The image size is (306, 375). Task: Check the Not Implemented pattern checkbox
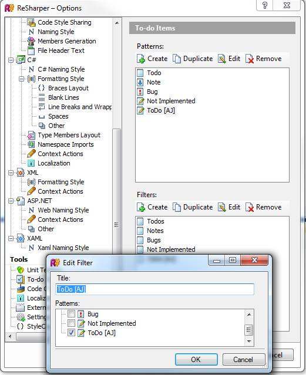point(71,323)
